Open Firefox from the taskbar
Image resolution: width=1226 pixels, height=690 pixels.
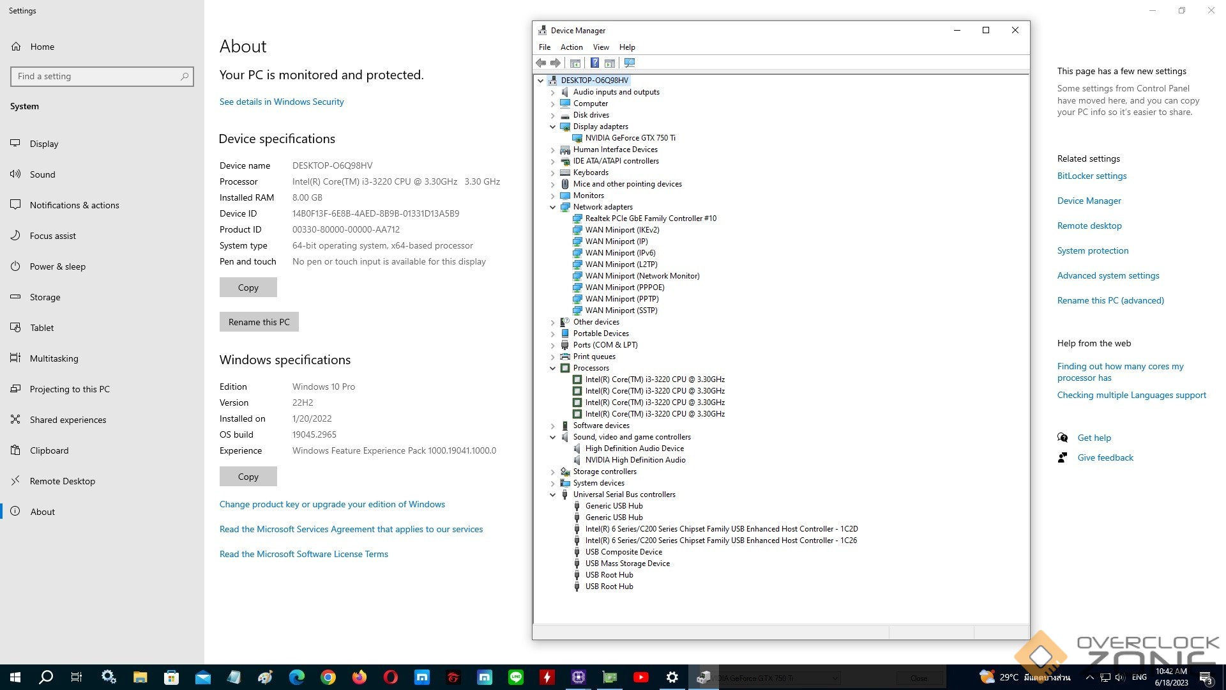coord(359,677)
